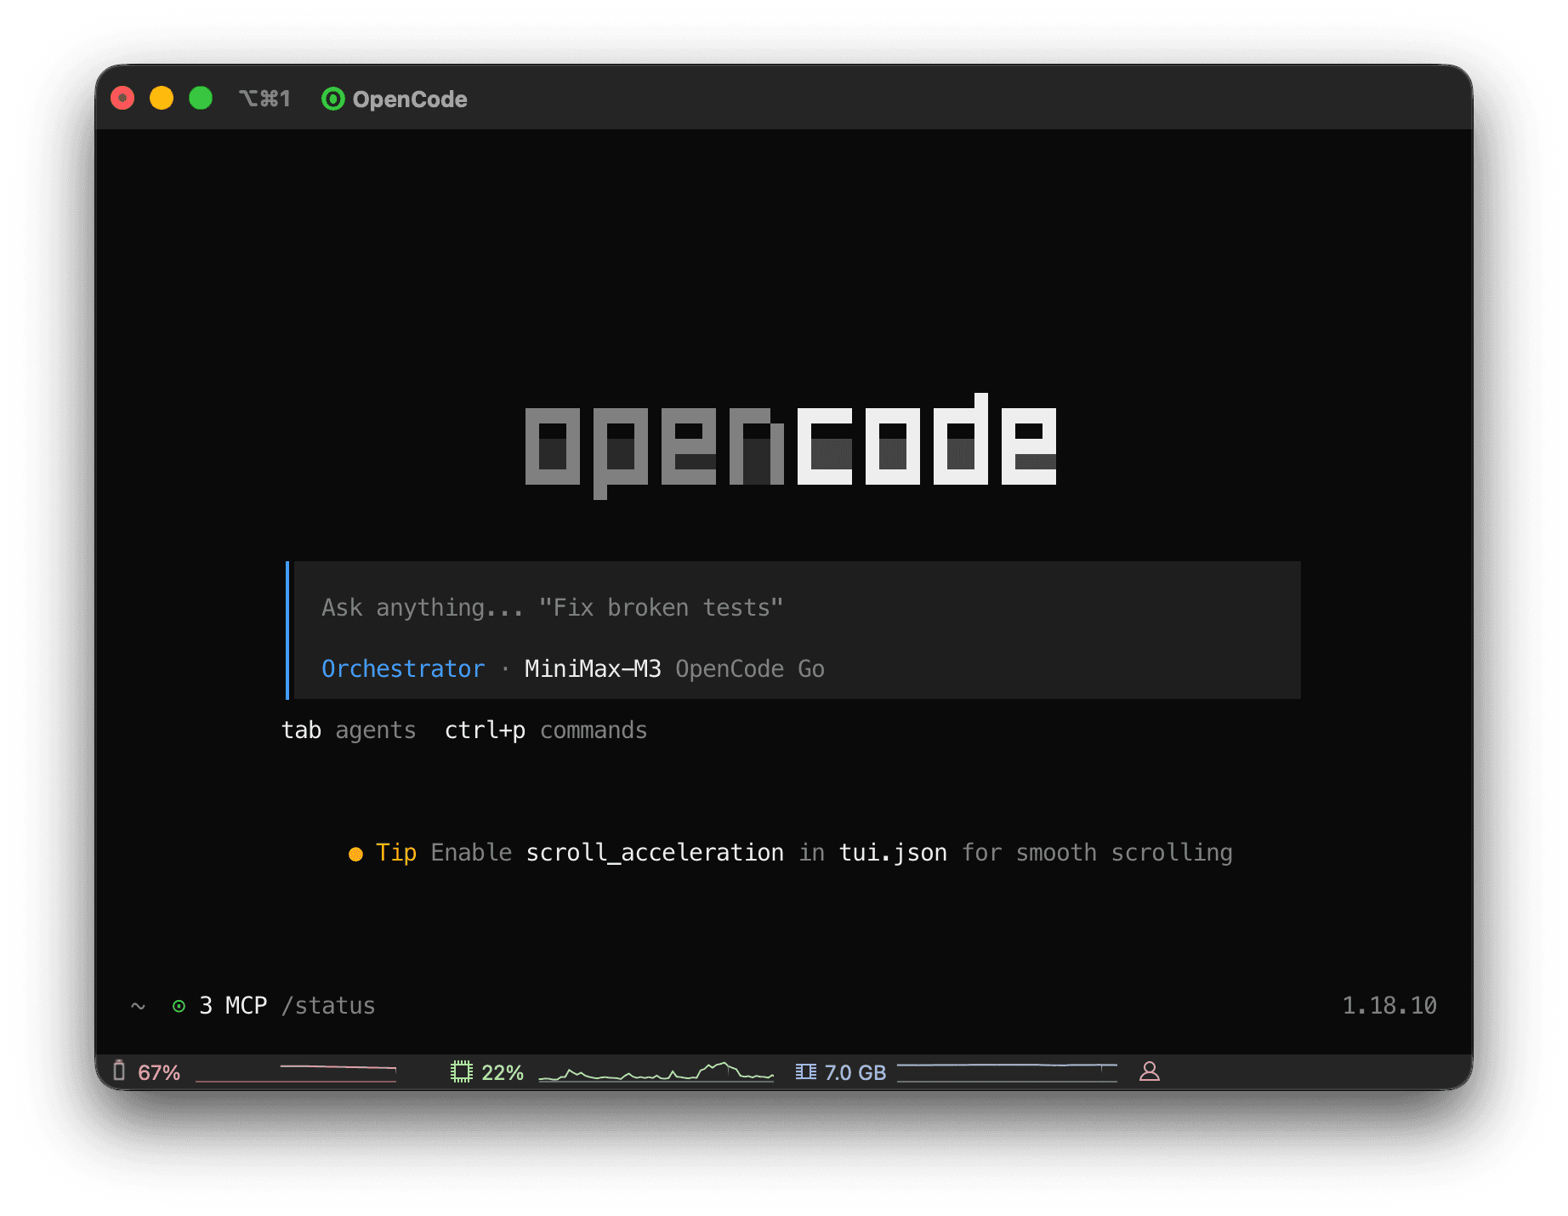This screenshot has height=1216, width=1568.
Task: Click the scroll_acceleration text in tip
Action: point(655,853)
